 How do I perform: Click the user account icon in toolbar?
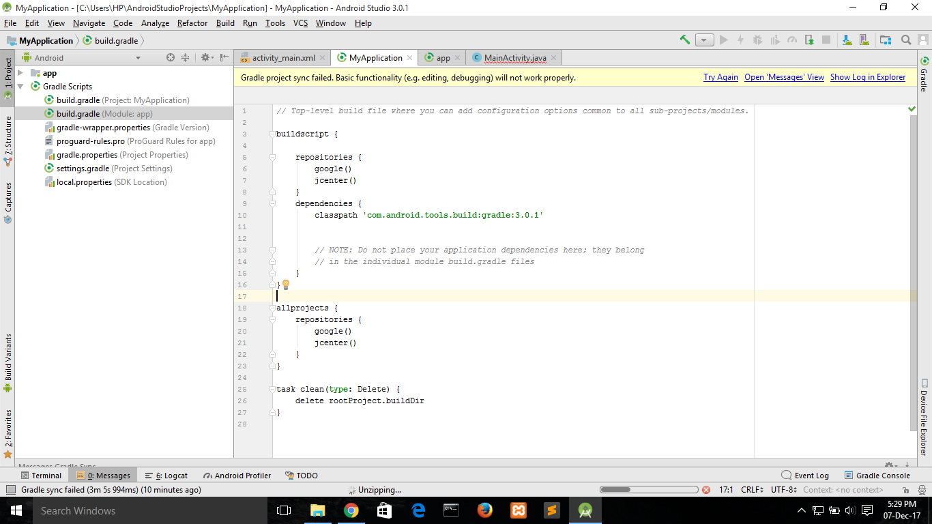[922, 40]
